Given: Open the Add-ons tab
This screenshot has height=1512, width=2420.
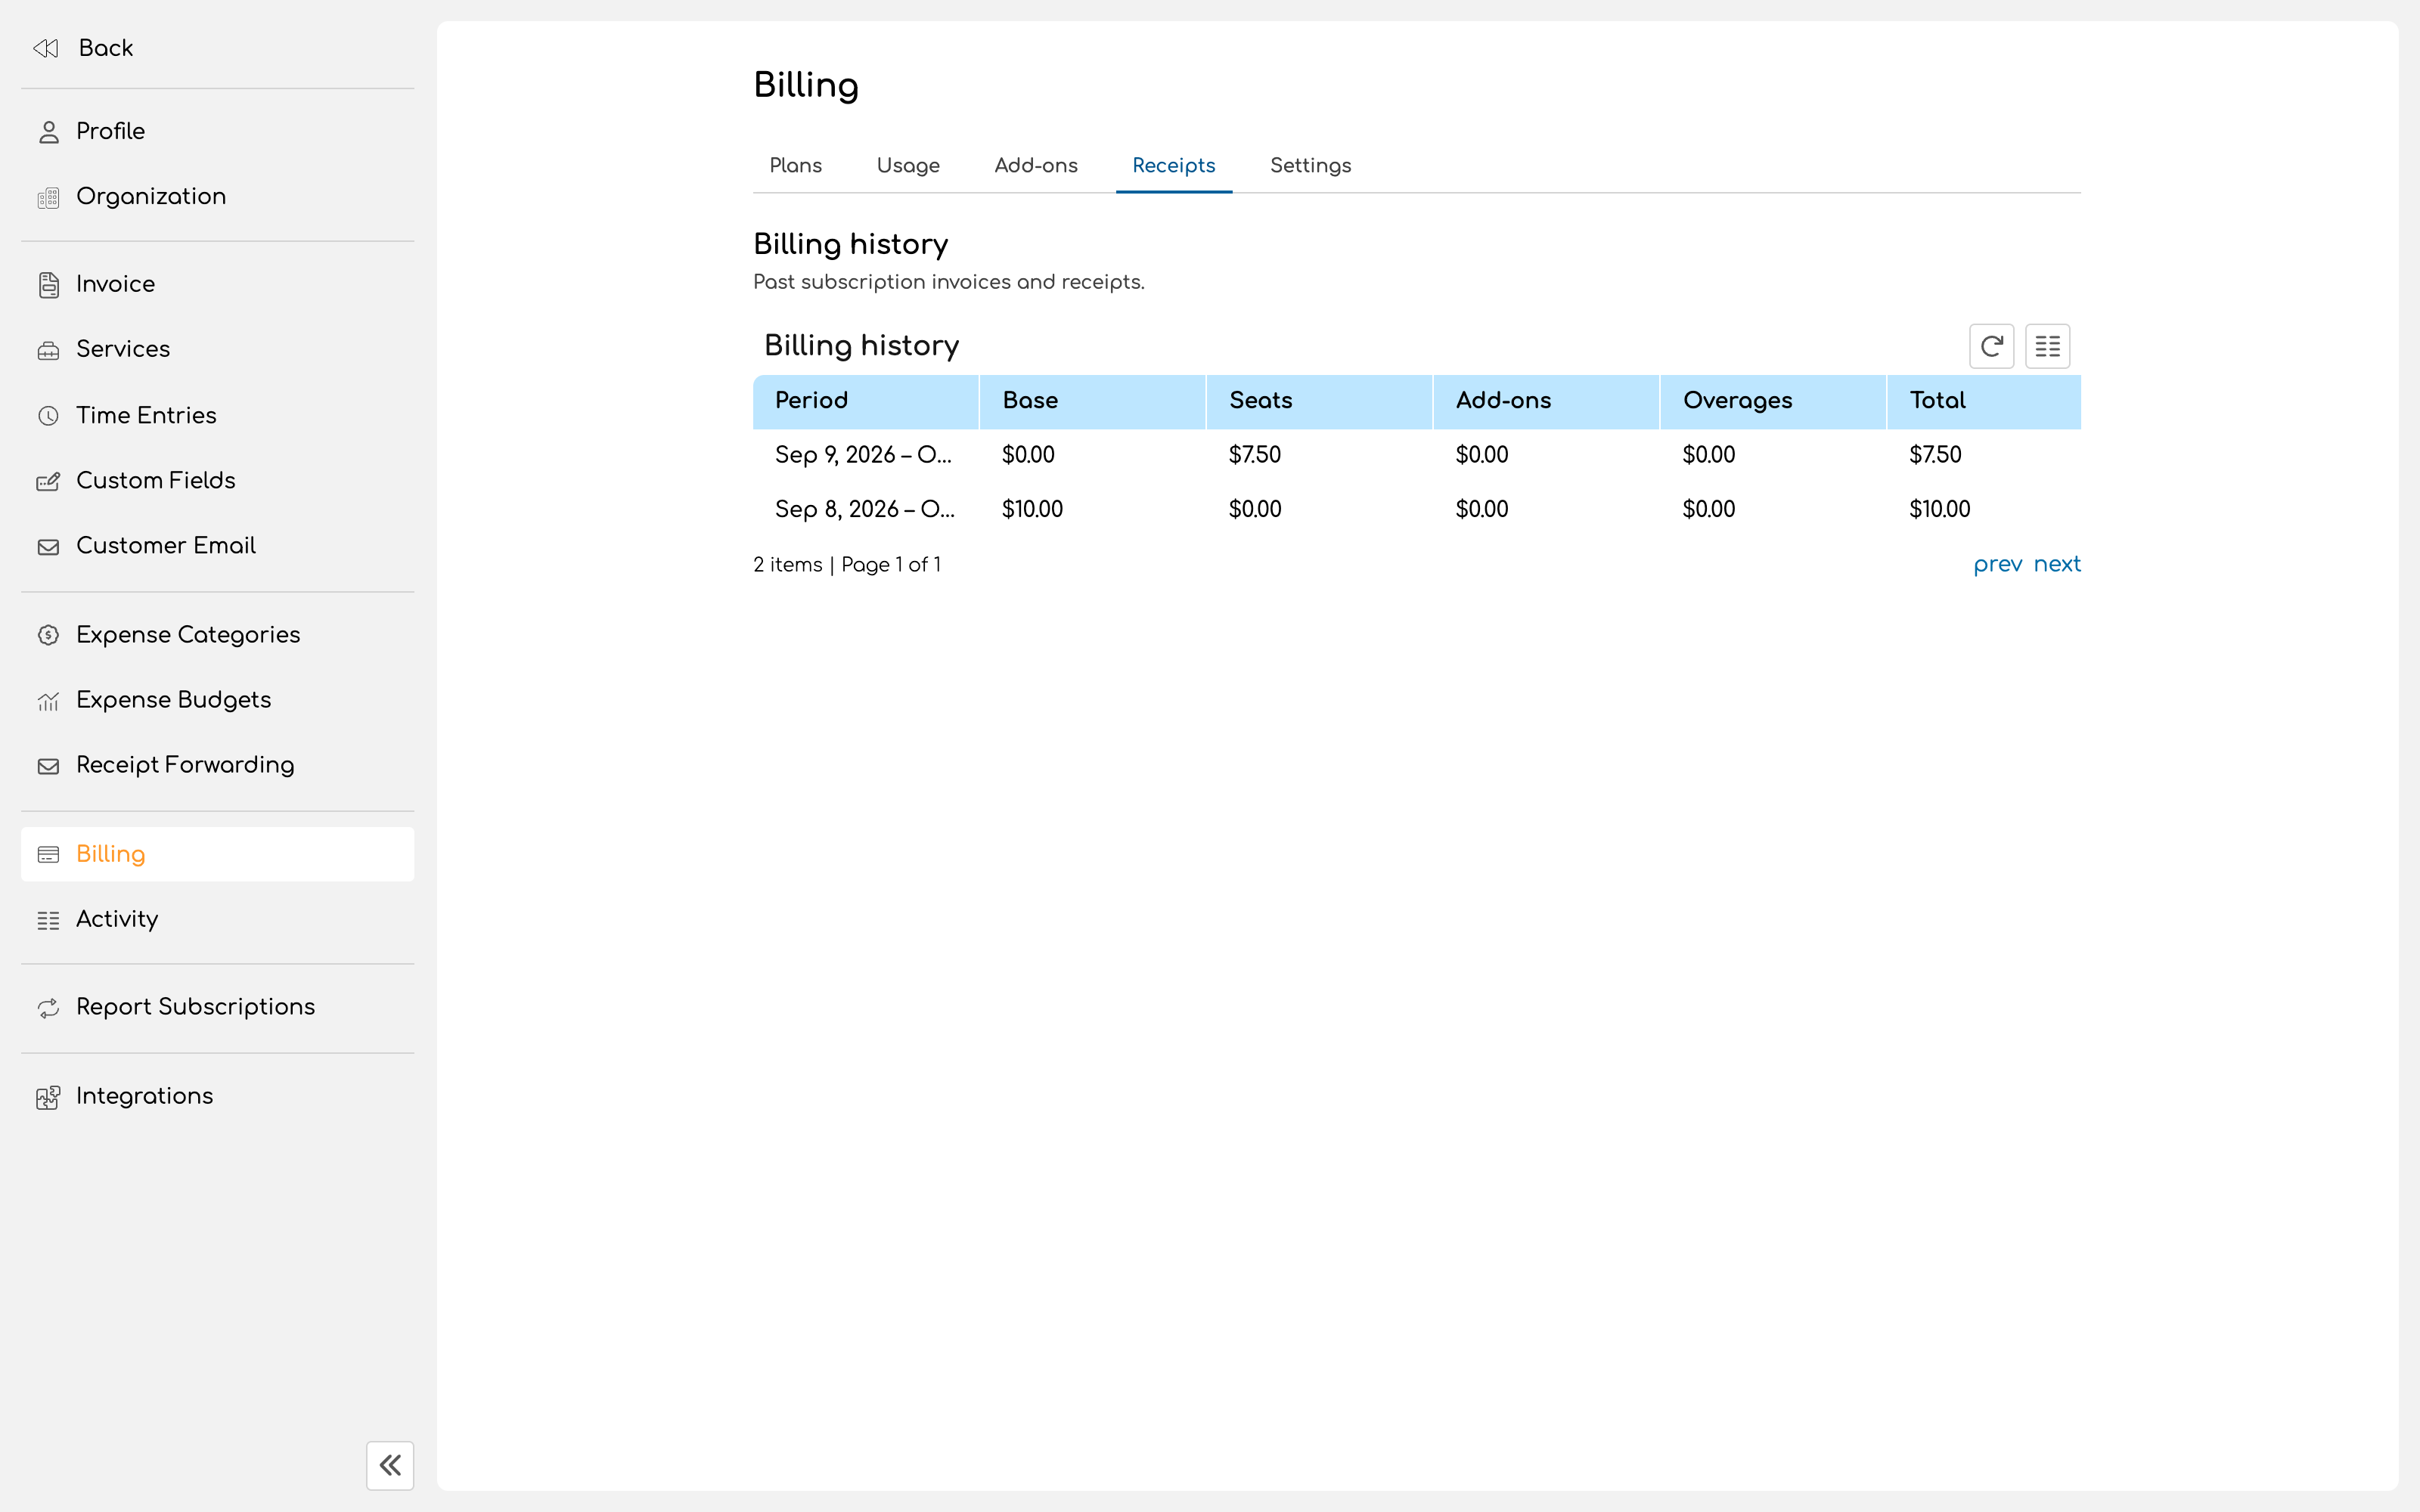Looking at the screenshot, I should point(1036,165).
